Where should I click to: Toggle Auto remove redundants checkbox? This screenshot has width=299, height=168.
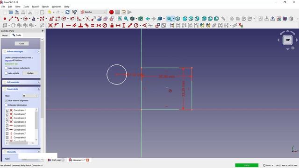(6, 68)
